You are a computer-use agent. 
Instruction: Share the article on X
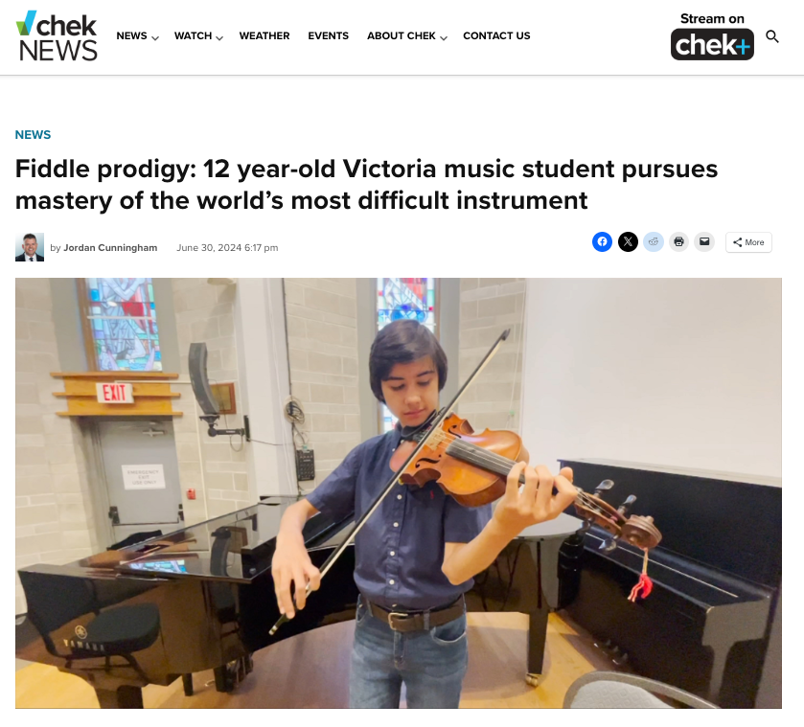click(x=628, y=241)
